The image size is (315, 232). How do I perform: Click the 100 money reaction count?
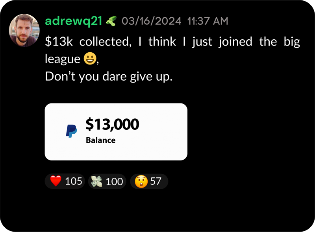click(114, 181)
